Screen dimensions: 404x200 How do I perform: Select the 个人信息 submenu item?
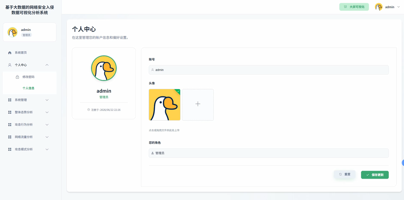(30, 88)
